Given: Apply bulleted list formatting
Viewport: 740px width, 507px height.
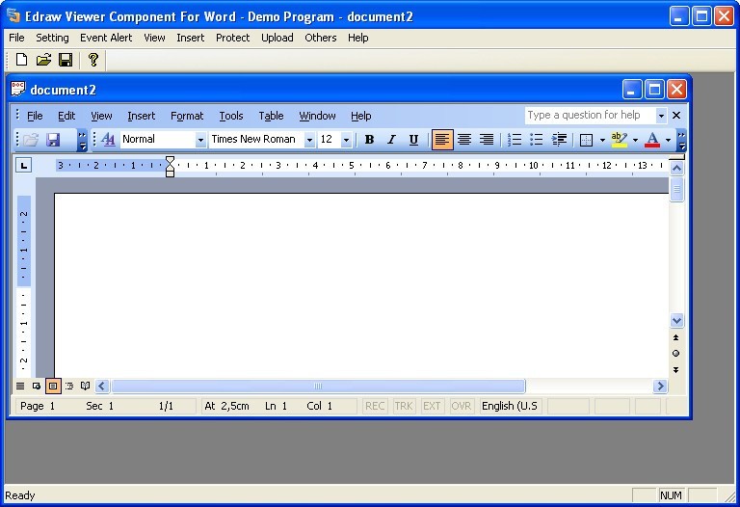Looking at the screenshot, I should (537, 140).
